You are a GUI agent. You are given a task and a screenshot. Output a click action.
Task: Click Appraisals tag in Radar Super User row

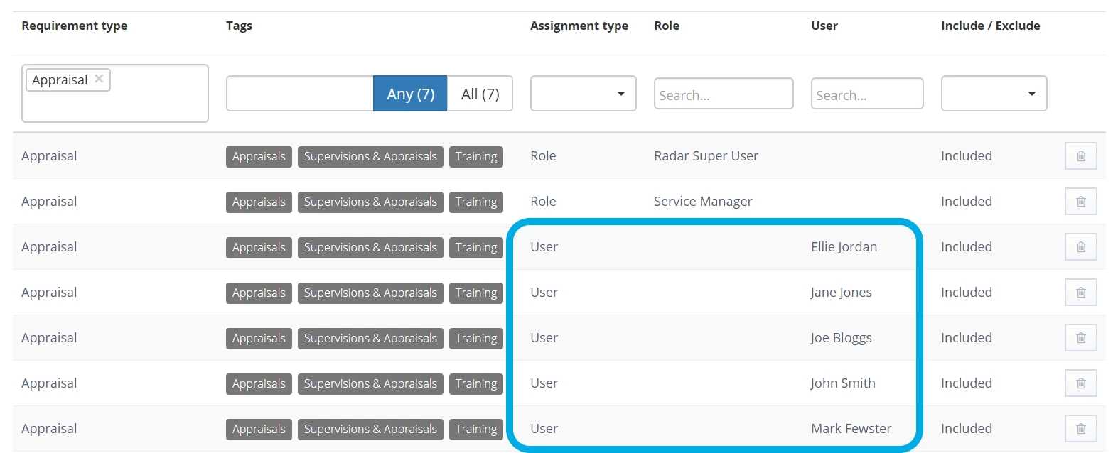tap(259, 157)
